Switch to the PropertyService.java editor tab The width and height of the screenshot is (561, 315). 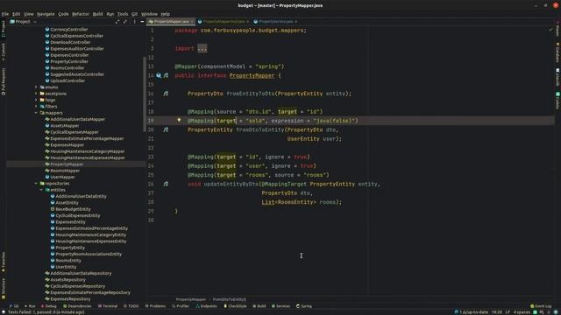pos(275,22)
